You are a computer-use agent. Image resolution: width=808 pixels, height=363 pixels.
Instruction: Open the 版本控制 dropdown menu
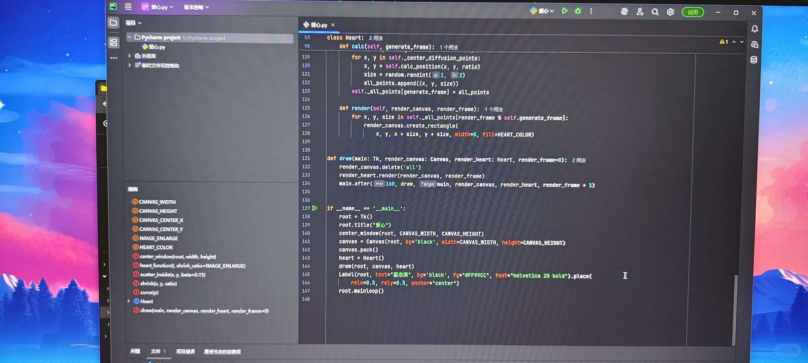pyautogui.click(x=196, y=7)
